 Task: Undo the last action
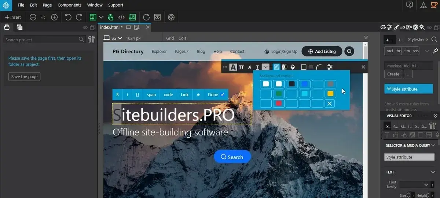click(68, 17)
